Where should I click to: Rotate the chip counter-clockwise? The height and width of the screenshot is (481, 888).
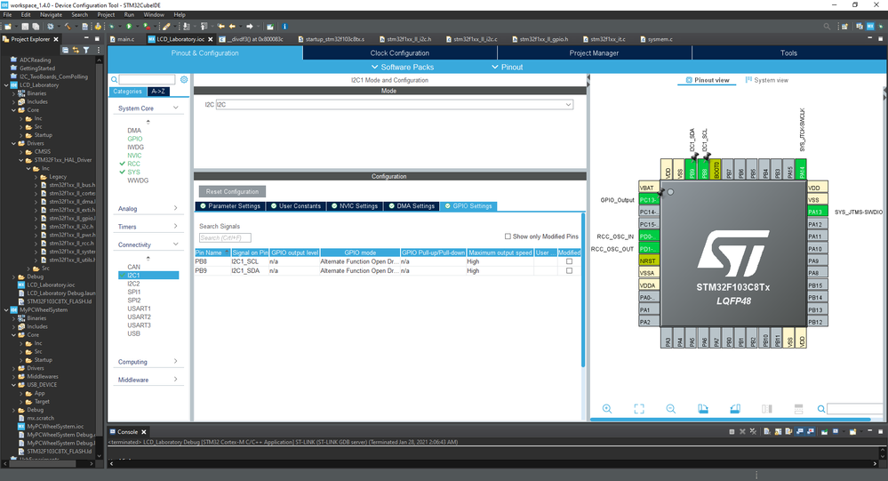click(735, 408)
